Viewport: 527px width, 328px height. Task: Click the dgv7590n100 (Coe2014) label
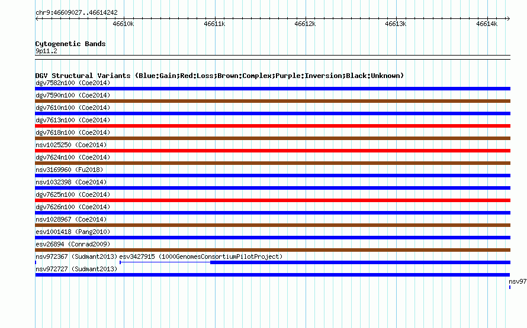click(x=73, y=95)
